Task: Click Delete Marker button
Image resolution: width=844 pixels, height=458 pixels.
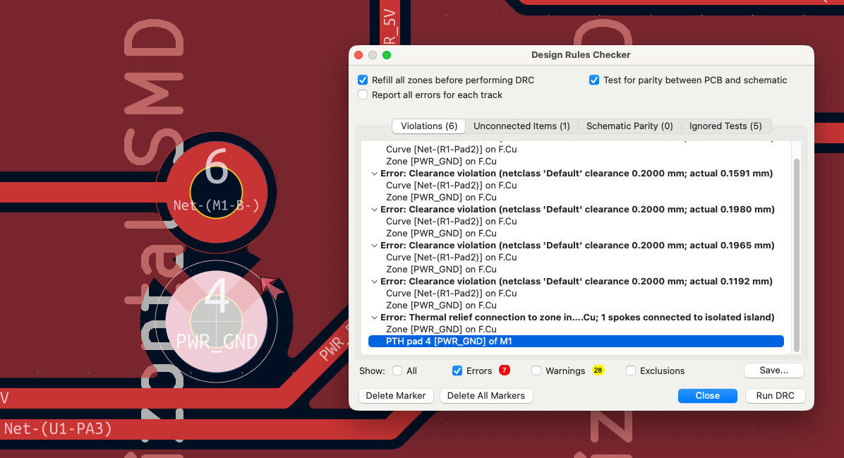Action: click(x=396, y=396)
